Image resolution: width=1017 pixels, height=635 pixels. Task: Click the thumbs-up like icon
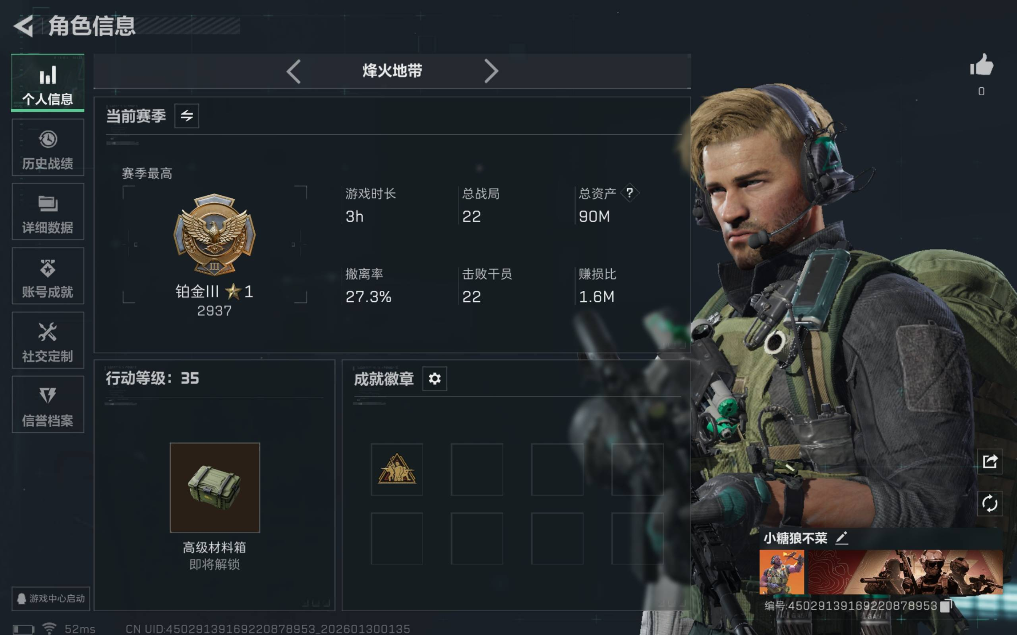click(x=981, y=64)
